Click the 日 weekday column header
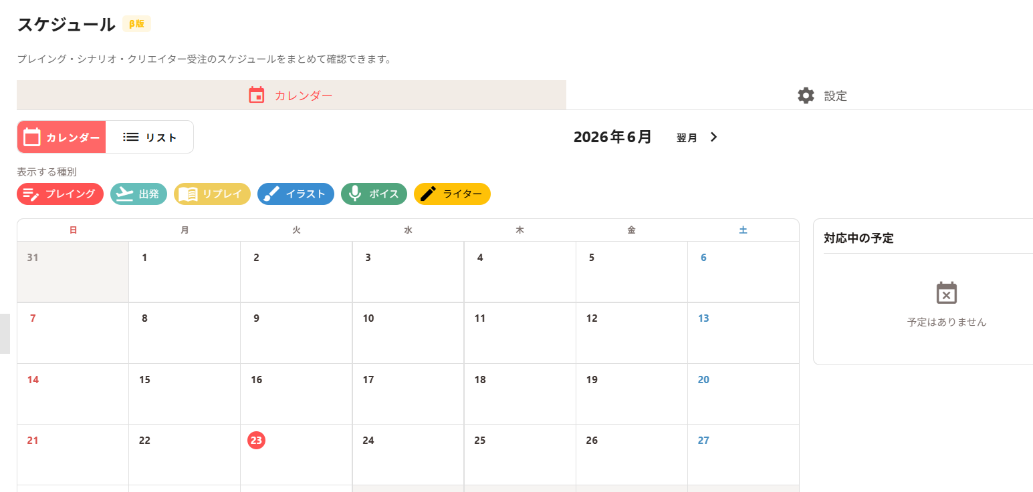This screenshot has height=492, width=1033. click(73, 230)
